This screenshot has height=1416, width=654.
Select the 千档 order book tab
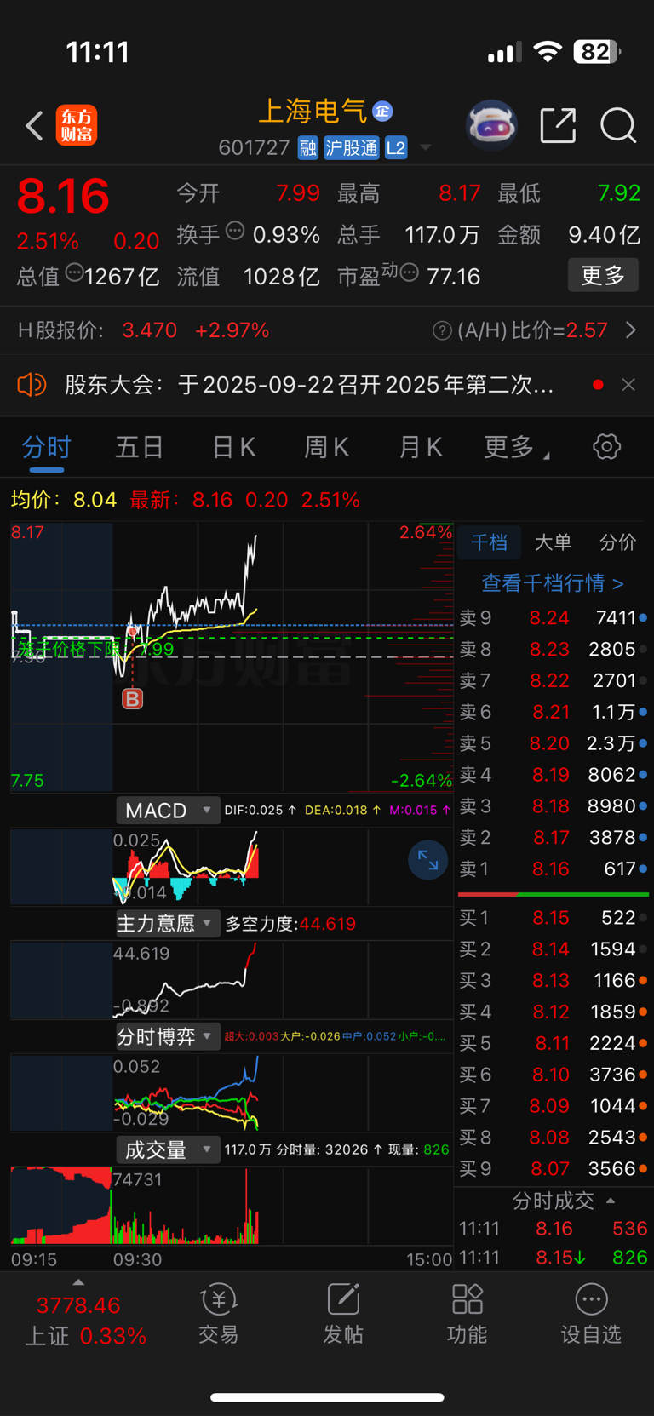(488, 542)
